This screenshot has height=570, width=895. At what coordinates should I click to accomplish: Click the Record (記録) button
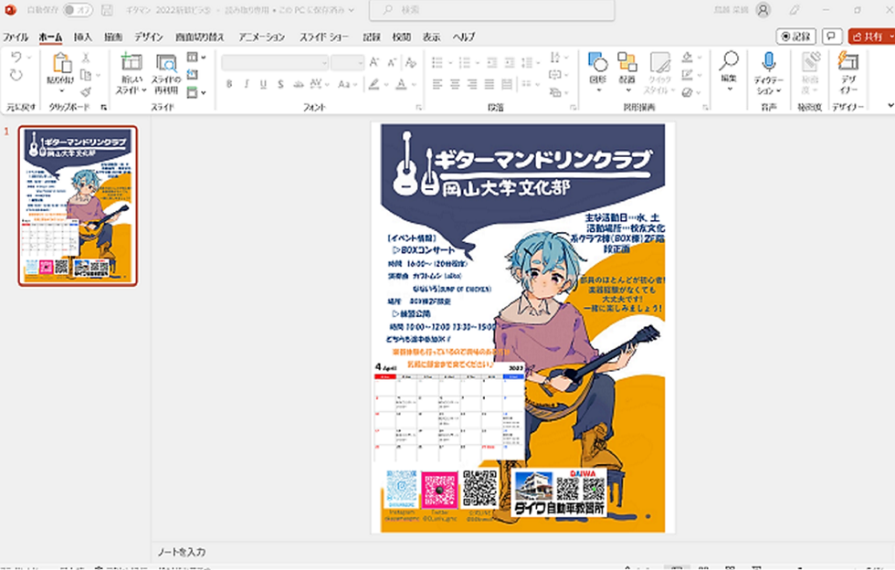(795, 37)
